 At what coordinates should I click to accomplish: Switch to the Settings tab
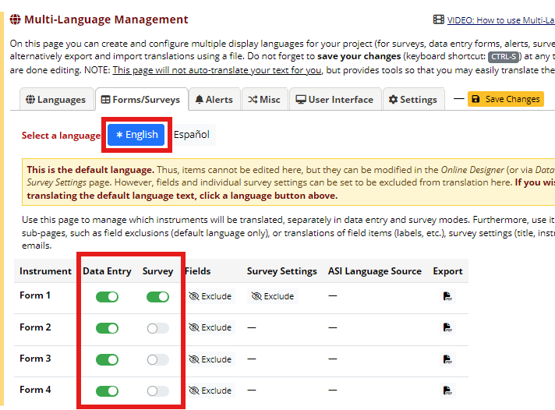click(x=413, y=100)
